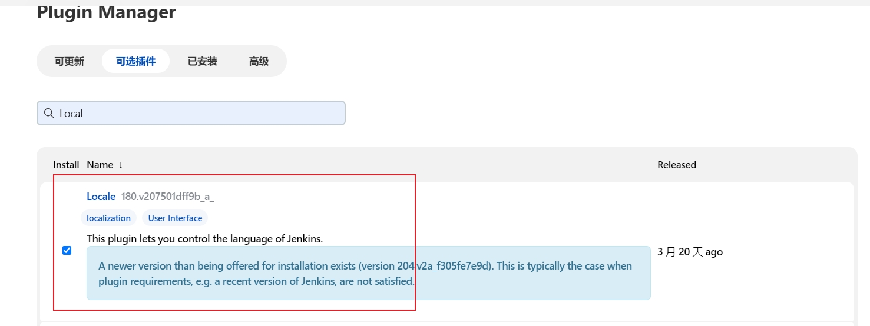
Task: Click the User Interface category tag
Action: tap(175, 218)
